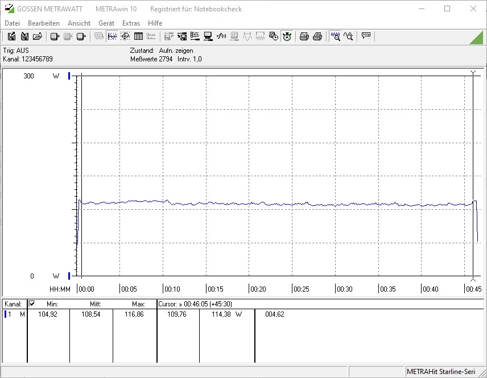
Task: Click the bottom blue channel axis marker
Action: click(x=69, y=276)
